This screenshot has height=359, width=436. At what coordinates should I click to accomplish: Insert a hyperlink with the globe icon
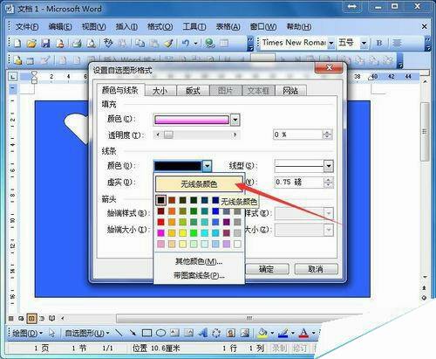[210, 44]
